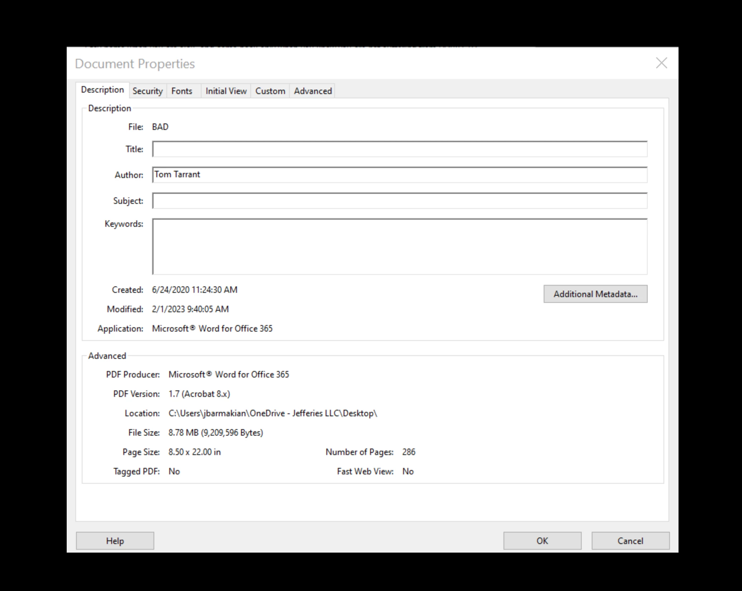Select the Description tab
The image size is (742, 591).
[102, 90]
